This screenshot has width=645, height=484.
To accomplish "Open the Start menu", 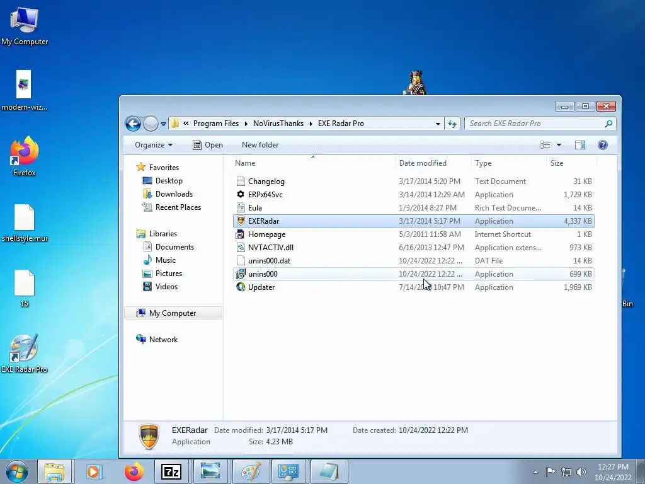I will [x=17, y=471].
